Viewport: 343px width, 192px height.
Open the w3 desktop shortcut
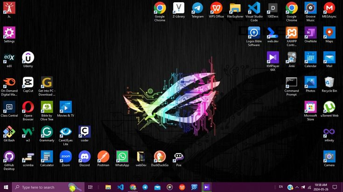[28, 134]
